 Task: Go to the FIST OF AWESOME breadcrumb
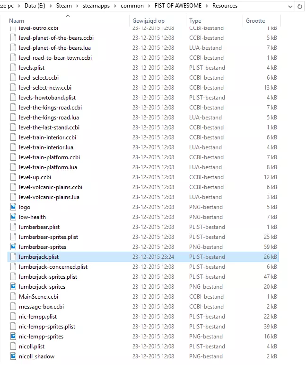tap(178, 6)
